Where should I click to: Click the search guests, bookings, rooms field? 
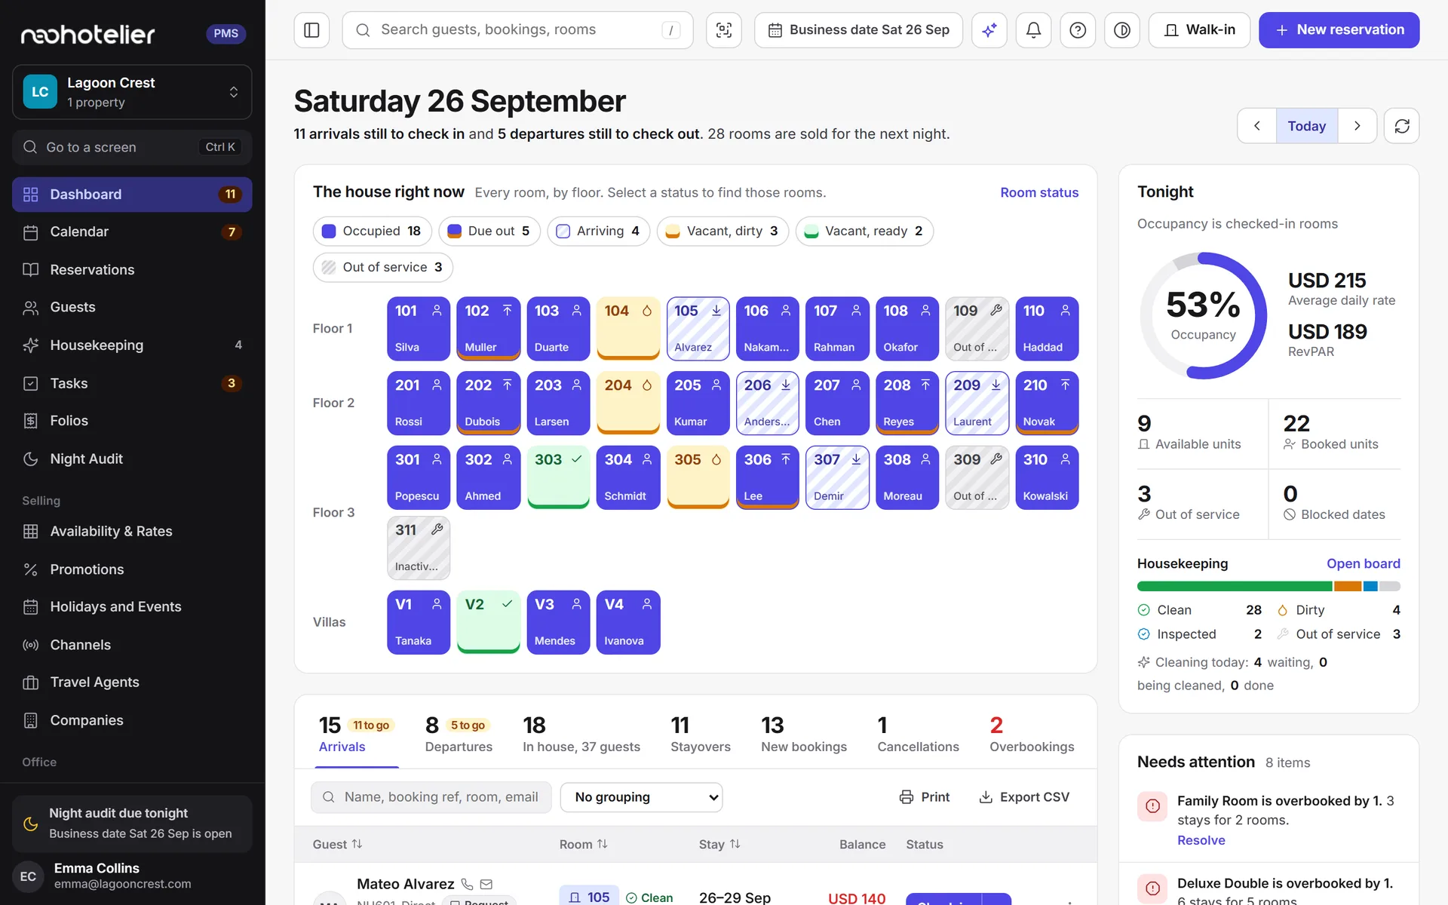coord(517,30)
